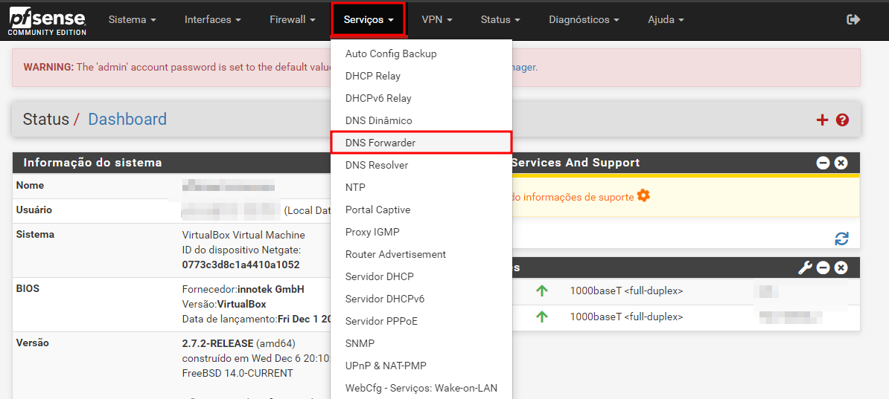Click the orange gear icon beside support info
This screenshot has height=399, width=889.
click(x=643, y=196)
